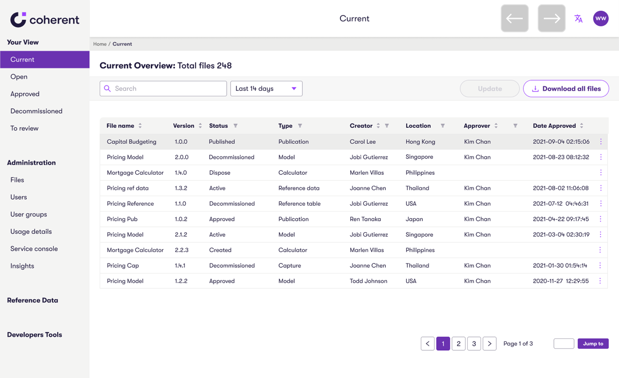This screenshot has width=619, height=378.
Task: Go to page 3 in pagination
Action: coord(474,343)
